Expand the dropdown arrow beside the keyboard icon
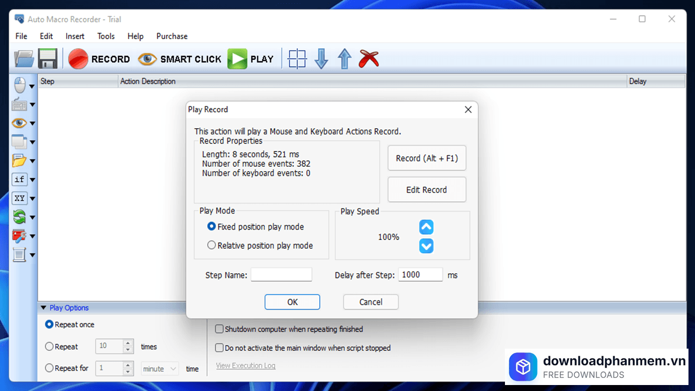Viewport: 695px width, 391px height. [x=32, y=105]
